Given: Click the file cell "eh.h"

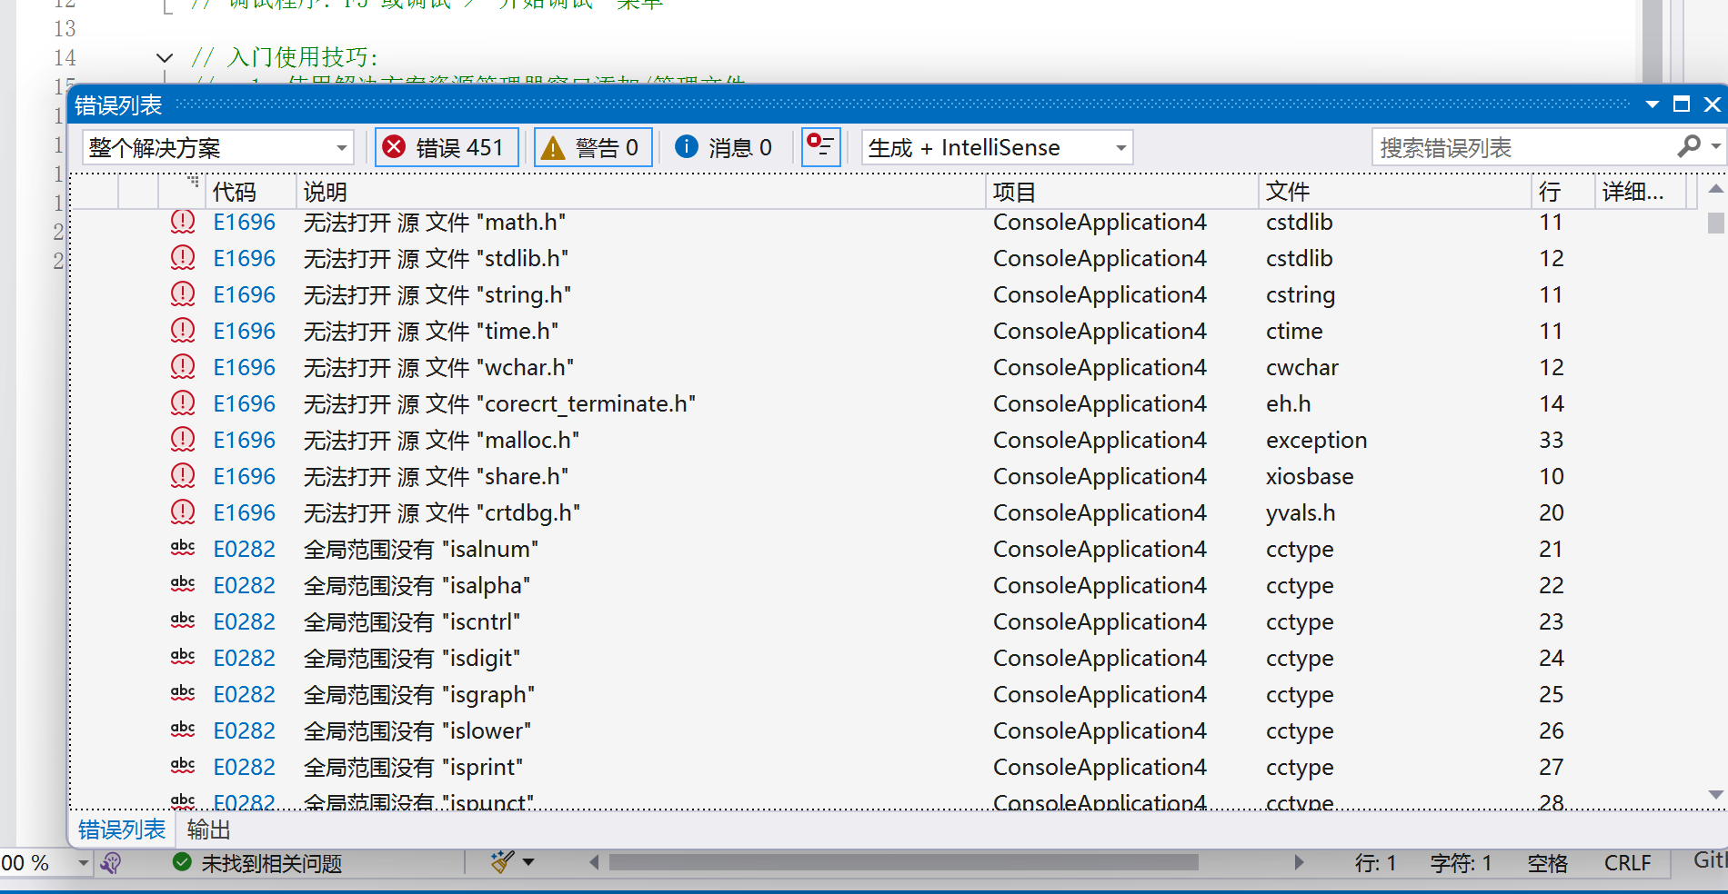Looking at the screenshot, I should (x=1288, y=404).
